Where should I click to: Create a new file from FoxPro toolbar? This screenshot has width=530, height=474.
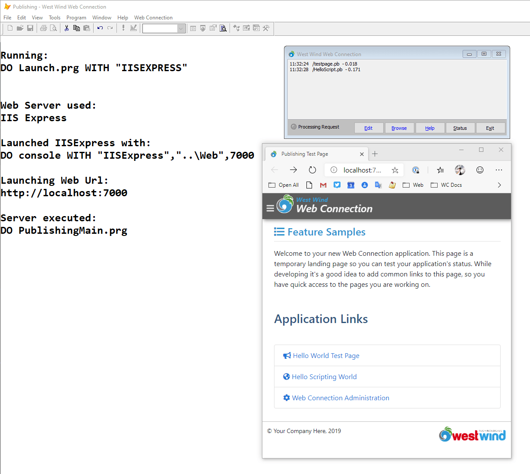[x=10, y=28]
